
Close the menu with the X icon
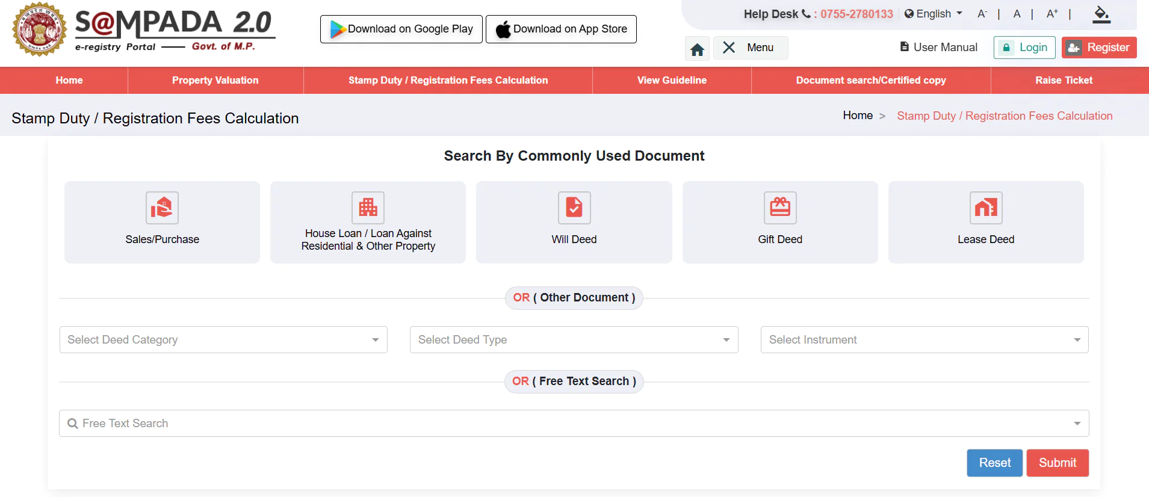(729, 48)
